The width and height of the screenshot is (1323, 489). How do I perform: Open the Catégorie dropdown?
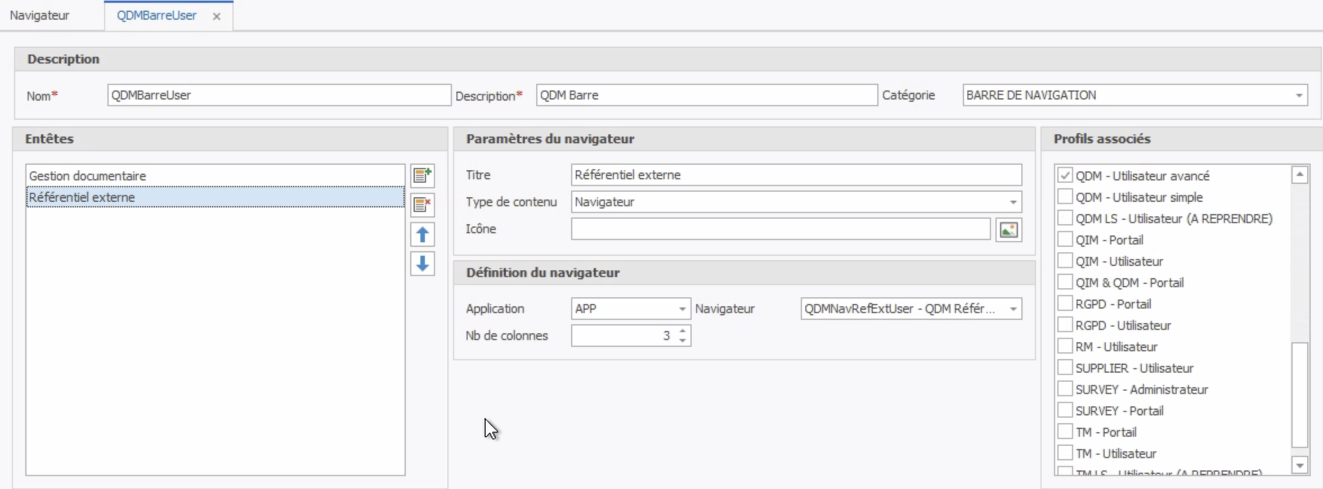pos(1299,96)
